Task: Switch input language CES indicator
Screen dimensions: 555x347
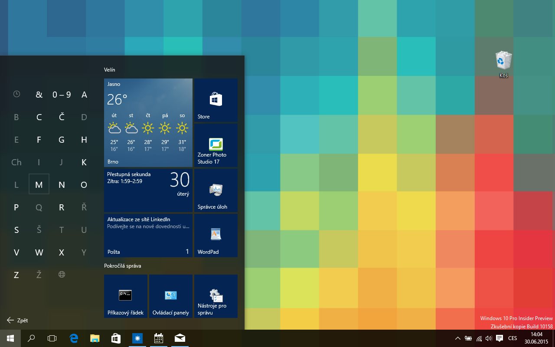Action: pos(513,338)
